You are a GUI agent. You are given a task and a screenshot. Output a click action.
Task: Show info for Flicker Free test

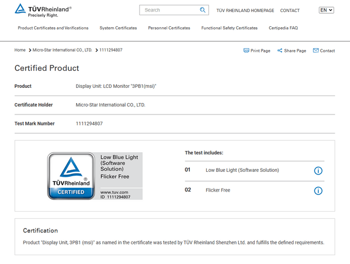tap(318, 191)
